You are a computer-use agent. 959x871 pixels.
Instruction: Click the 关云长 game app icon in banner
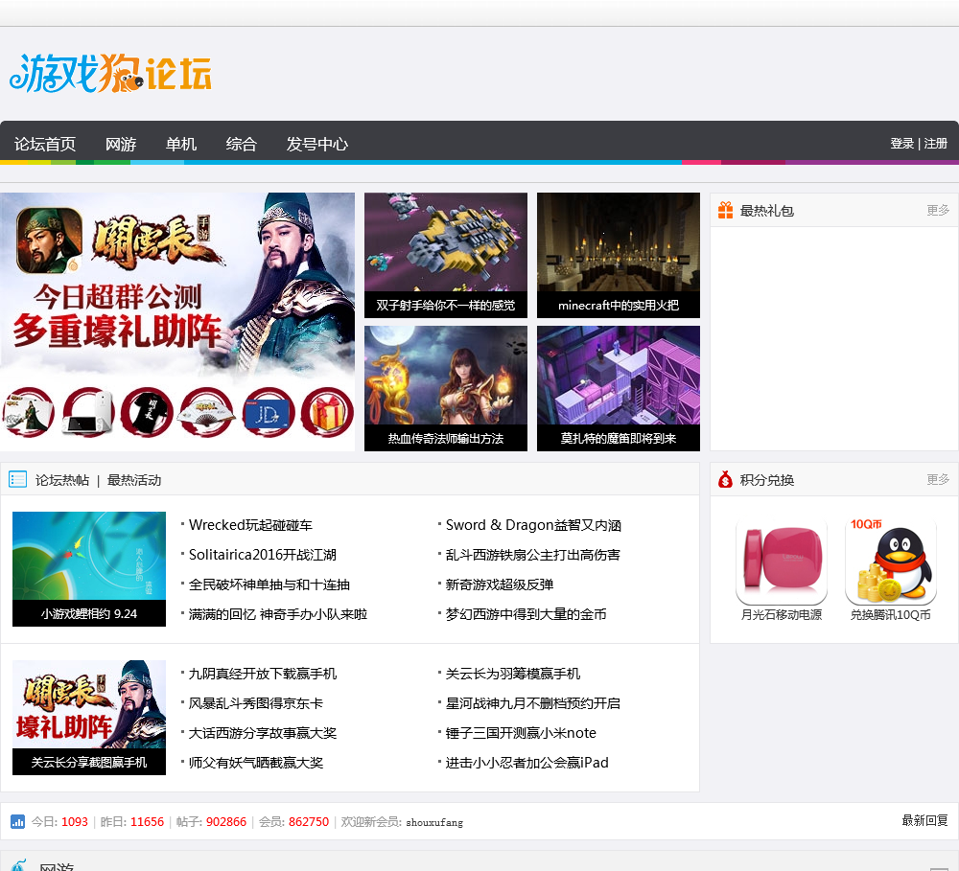tap(50, 241)
